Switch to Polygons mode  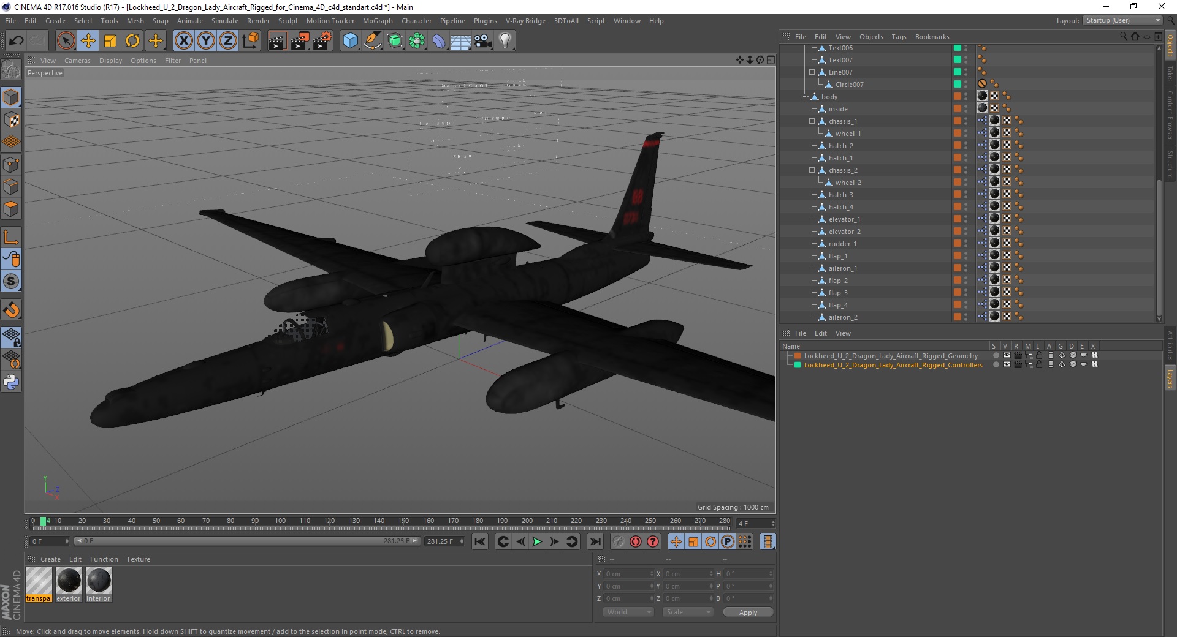click(x=11, y=209)
